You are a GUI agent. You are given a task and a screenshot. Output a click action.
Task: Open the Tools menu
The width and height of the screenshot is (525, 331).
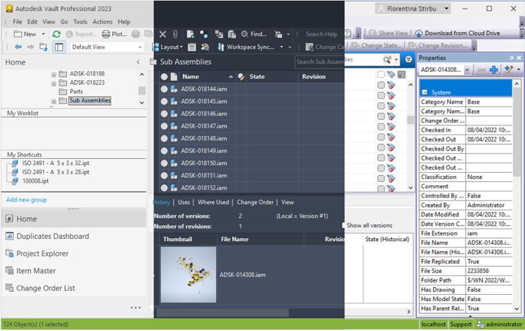point(80,22)
